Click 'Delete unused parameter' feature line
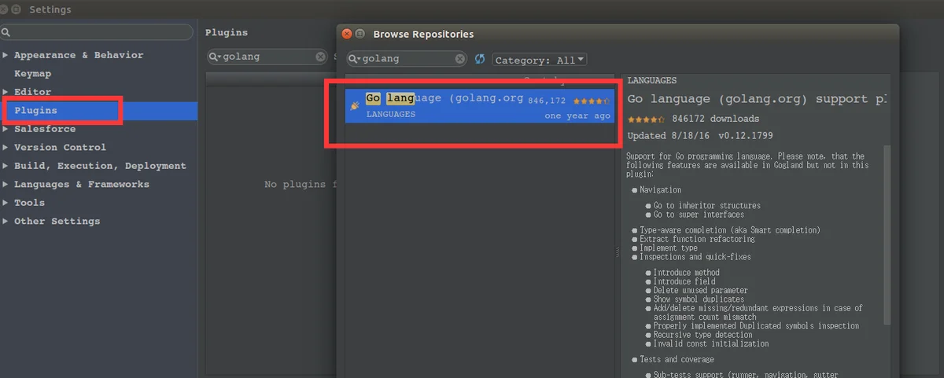944x378 pixels. coord(701,290)
